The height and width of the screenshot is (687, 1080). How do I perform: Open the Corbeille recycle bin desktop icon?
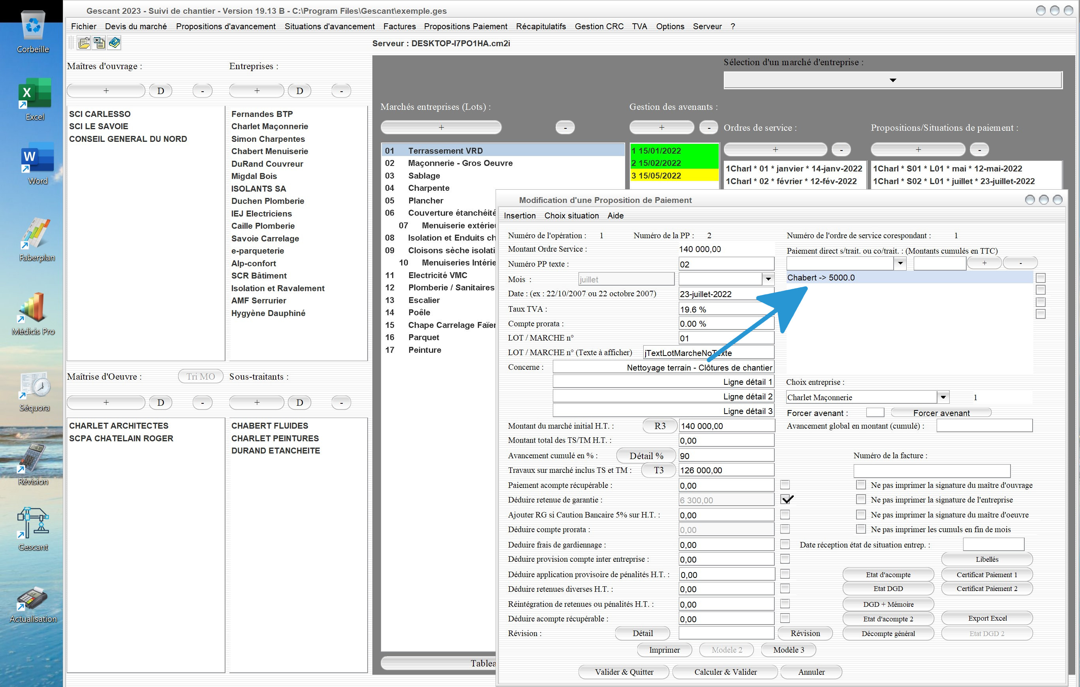pyautogui.click(x=33, y=32)
